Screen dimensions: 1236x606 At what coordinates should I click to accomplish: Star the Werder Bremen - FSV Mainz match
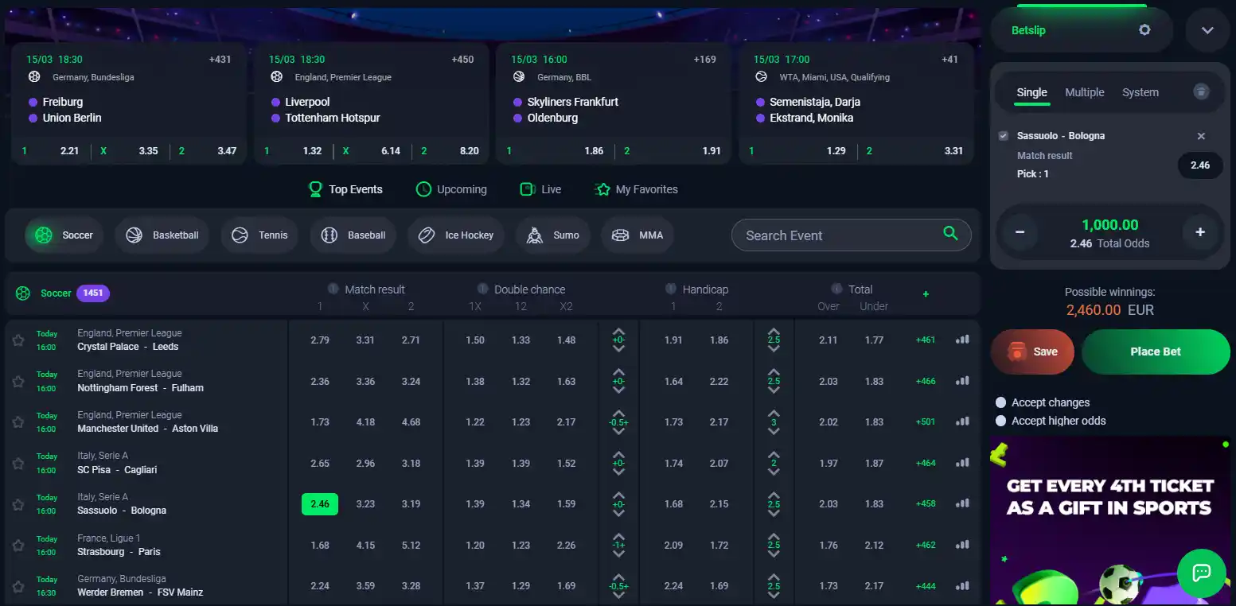(18, 586)
